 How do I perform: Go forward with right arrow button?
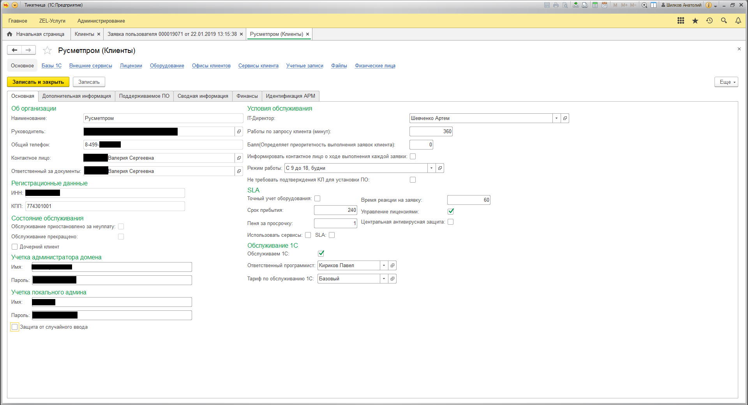(28, 50)
